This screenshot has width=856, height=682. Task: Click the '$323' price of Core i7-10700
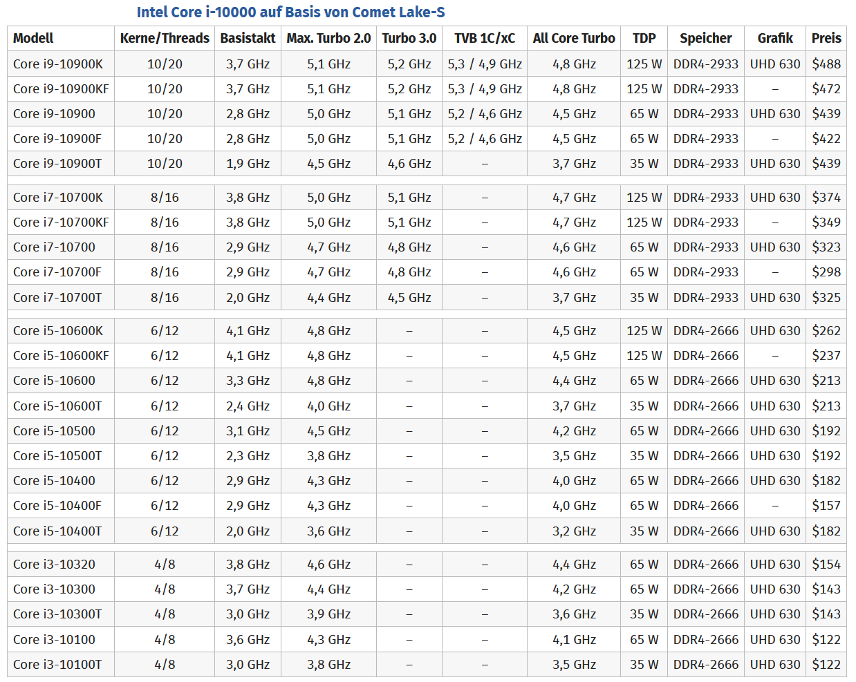[x=826, y=247]
